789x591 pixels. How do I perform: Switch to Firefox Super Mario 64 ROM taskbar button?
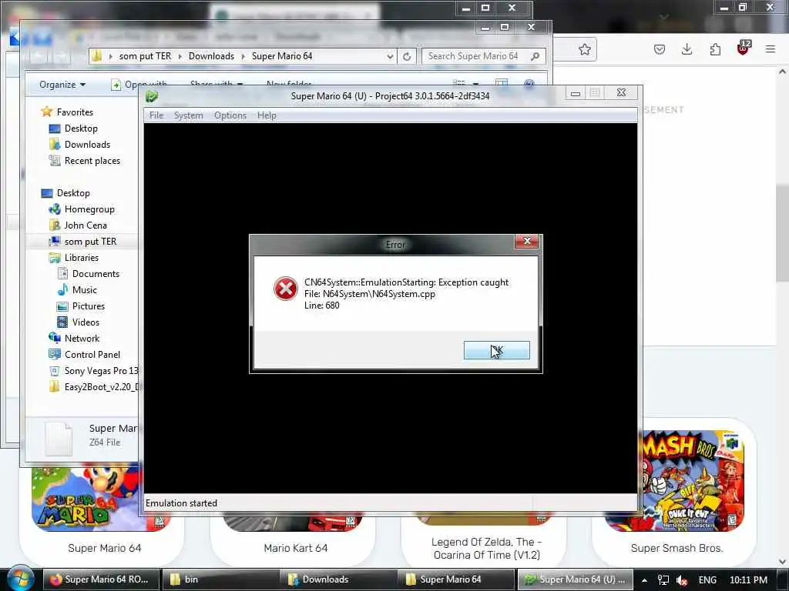(100, 579)
